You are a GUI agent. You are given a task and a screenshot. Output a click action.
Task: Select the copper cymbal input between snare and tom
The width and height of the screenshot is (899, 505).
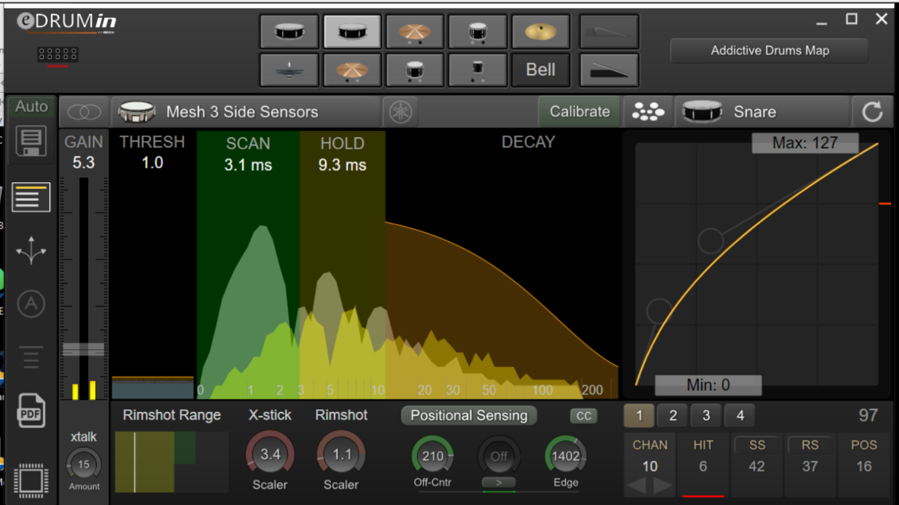(415, 31)
